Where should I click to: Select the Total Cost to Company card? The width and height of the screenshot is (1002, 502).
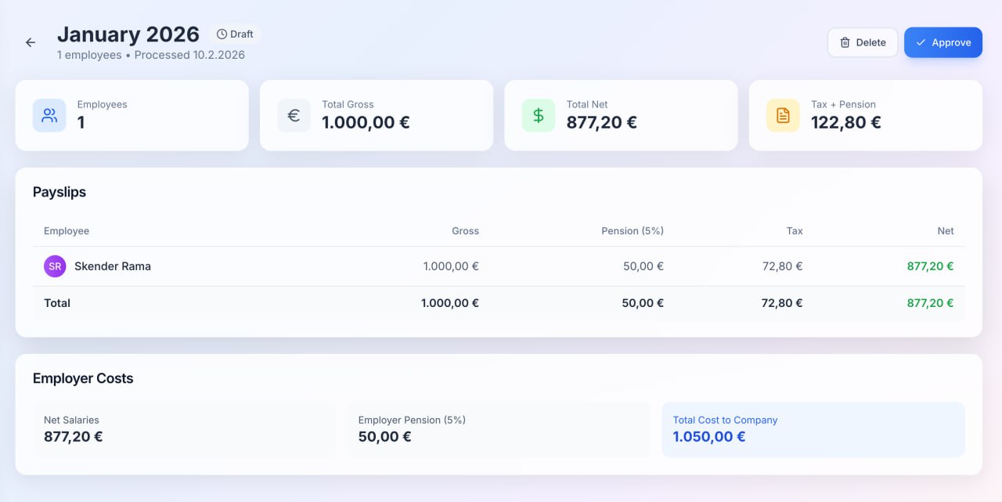[813, 430]
